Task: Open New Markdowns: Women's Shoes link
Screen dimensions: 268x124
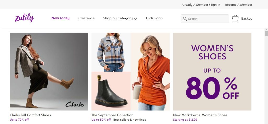Action: click(200, 115)
